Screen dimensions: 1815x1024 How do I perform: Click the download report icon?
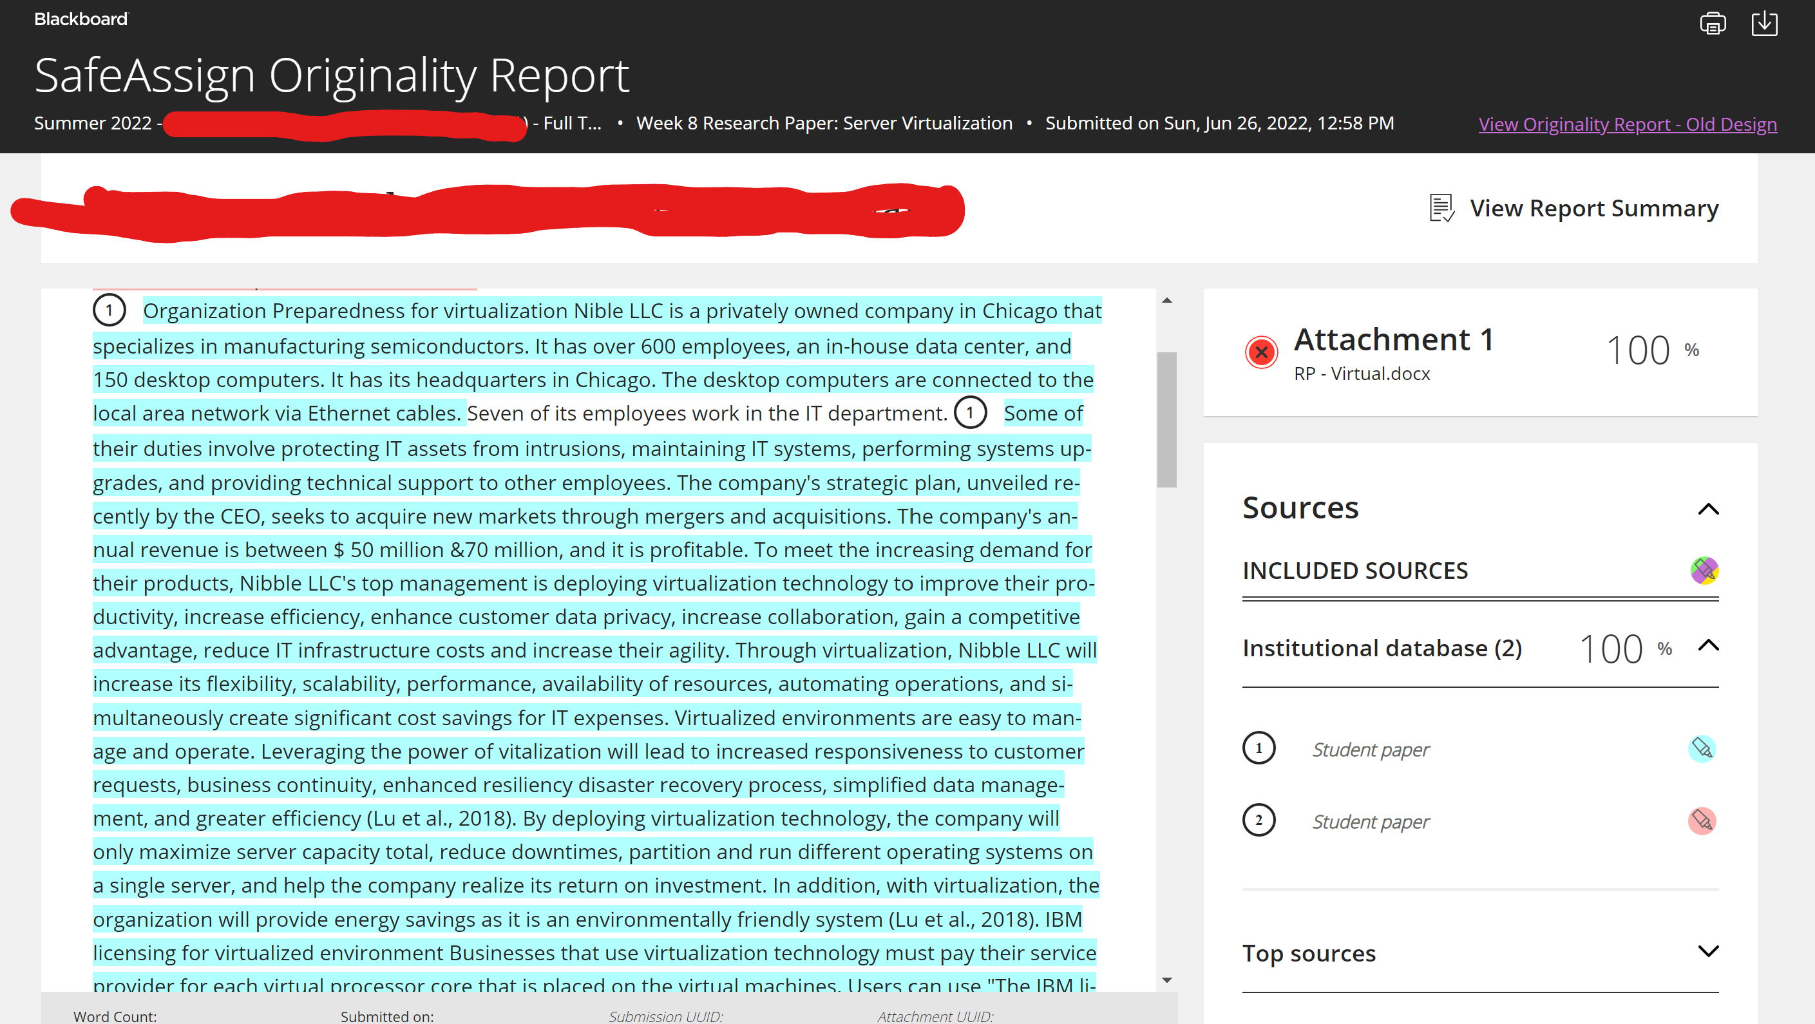(1764, 23)
